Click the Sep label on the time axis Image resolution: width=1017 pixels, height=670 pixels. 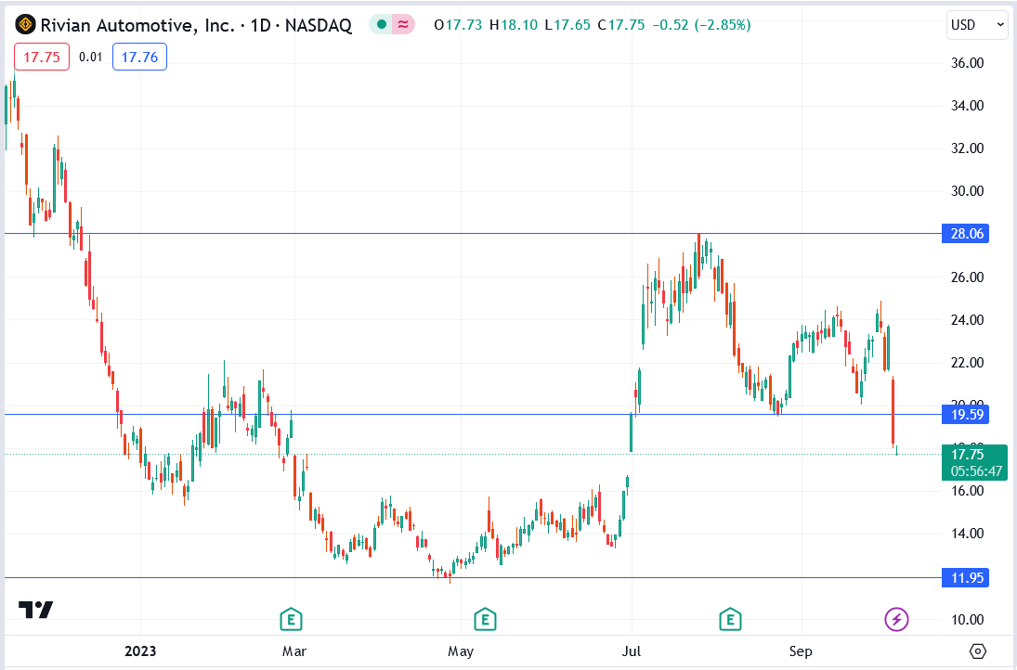pyautogui.click(x=801, y=651)
